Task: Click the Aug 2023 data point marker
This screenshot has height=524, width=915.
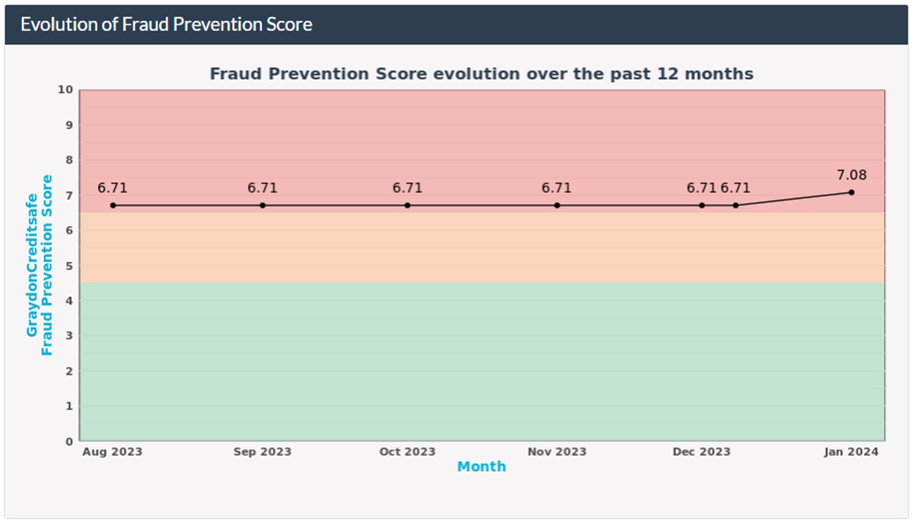Action: coord(111,205)
